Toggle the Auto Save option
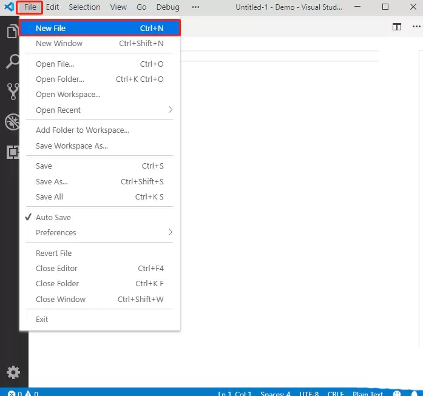Image resolution: width=423 pixels, height=396 pixels. coord(53,217)
